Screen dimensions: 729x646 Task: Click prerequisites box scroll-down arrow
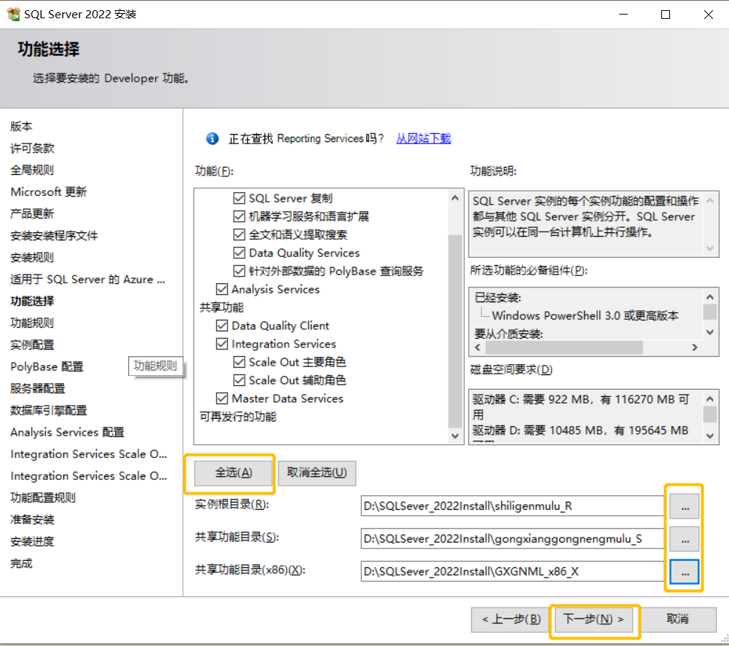click(x=710, y=332)
